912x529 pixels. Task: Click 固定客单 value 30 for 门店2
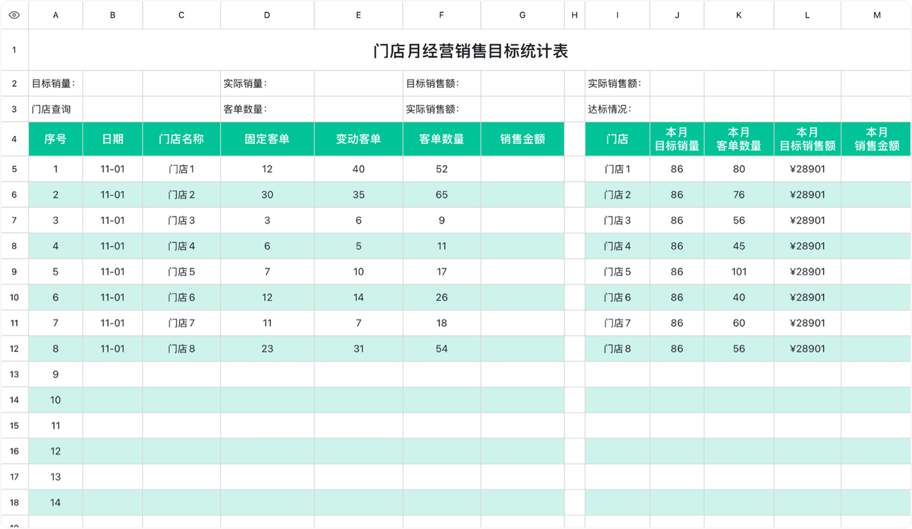point(267,194)
